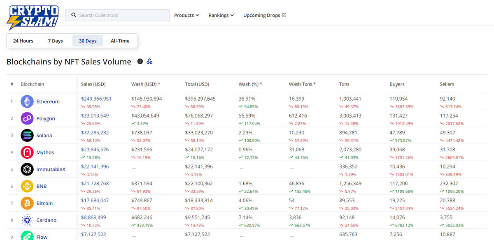Click the Blockchain column header
The height and width of the screenshot is (240, 494).
pos(33,84)
